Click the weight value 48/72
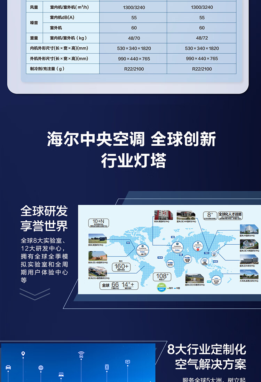 pyautogui.click(x=202, y=38)
